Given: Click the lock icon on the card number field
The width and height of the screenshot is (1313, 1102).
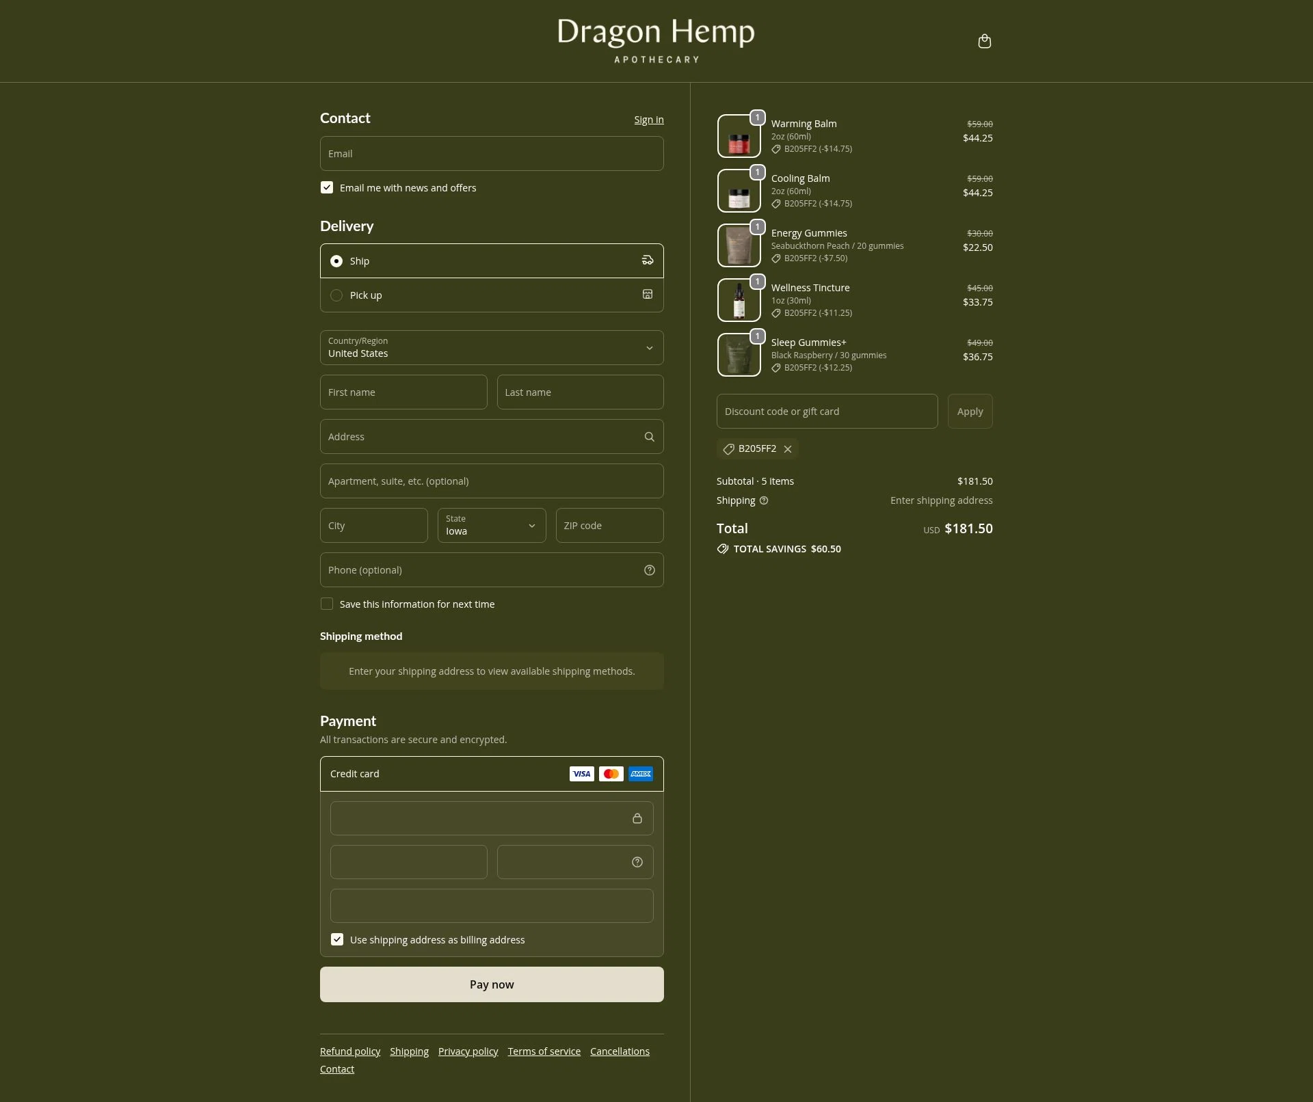Looking at the screenshot, I should (637, 818).
